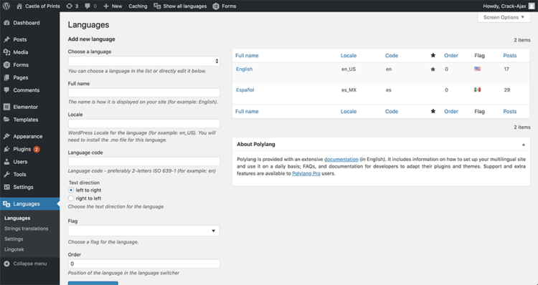Open Show all languages in admin bar
This screenshot has height=285, width=538.
[x=180, y=6]
